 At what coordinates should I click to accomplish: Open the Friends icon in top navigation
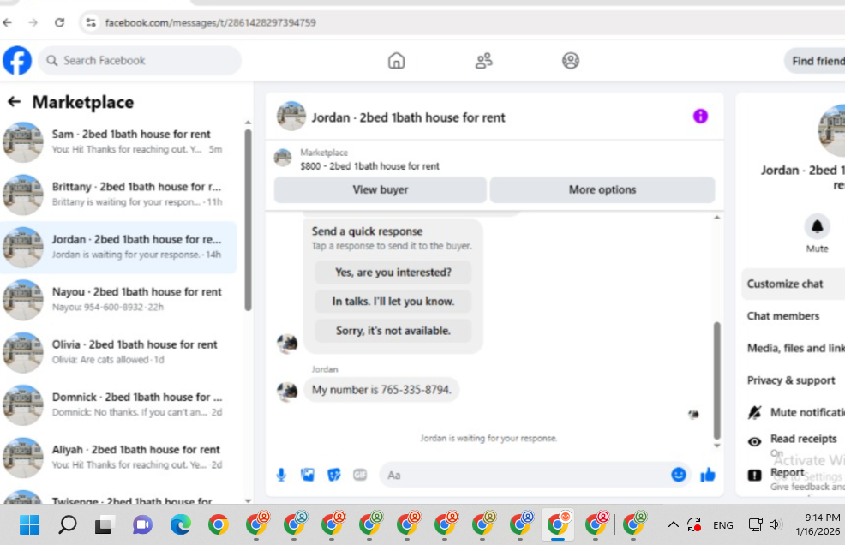click(483, 60)
